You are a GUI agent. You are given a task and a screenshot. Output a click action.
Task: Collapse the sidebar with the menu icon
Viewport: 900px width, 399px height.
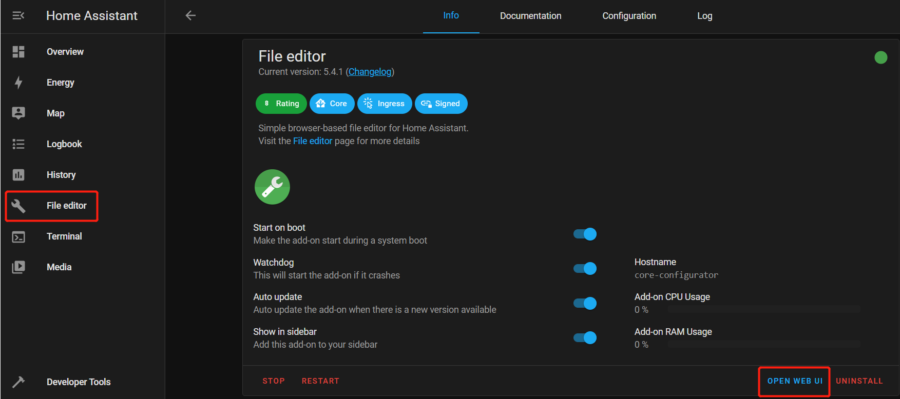pos(18,16)
